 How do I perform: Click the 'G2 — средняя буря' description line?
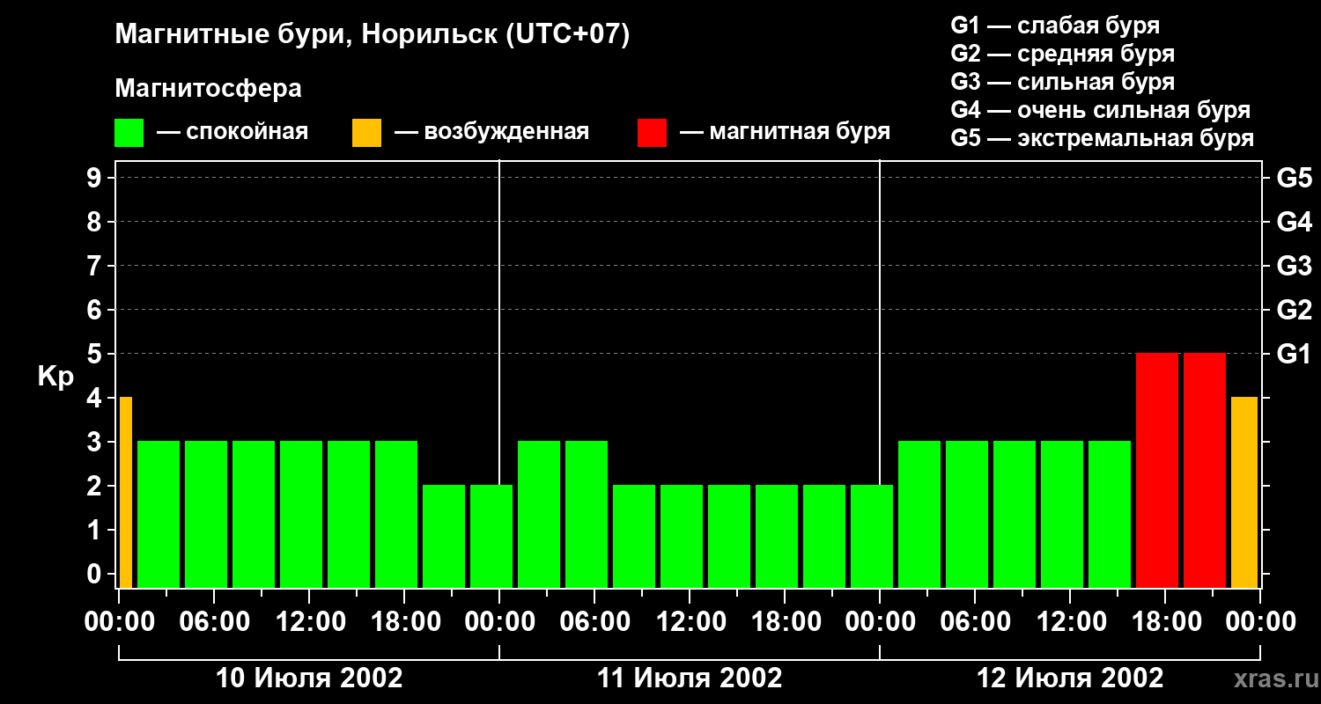tap(1062, 54)
